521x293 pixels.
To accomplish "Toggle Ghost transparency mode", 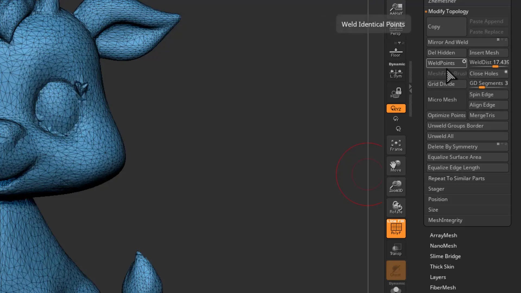I will coord(396,270).
